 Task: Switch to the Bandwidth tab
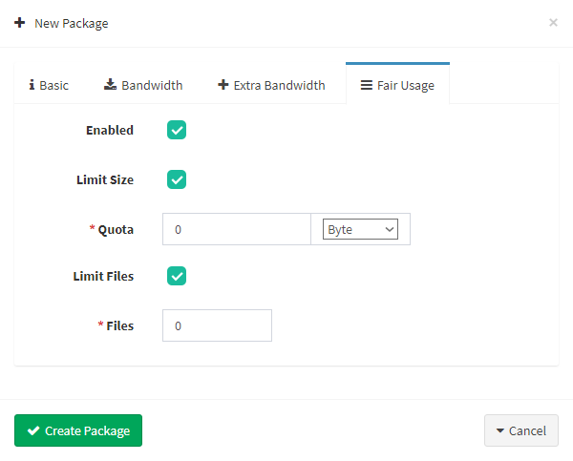pos(143,85)
